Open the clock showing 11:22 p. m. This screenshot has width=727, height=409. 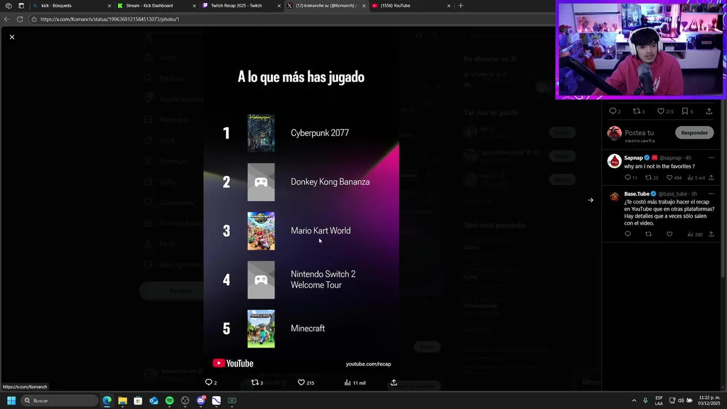709,400
